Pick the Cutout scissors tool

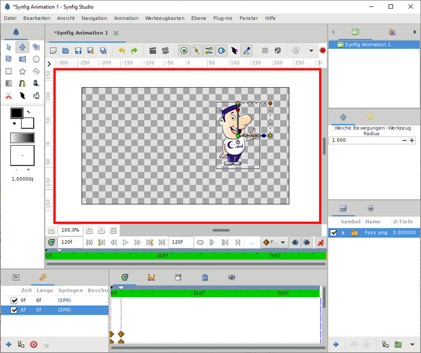click(x=8, y=95)
